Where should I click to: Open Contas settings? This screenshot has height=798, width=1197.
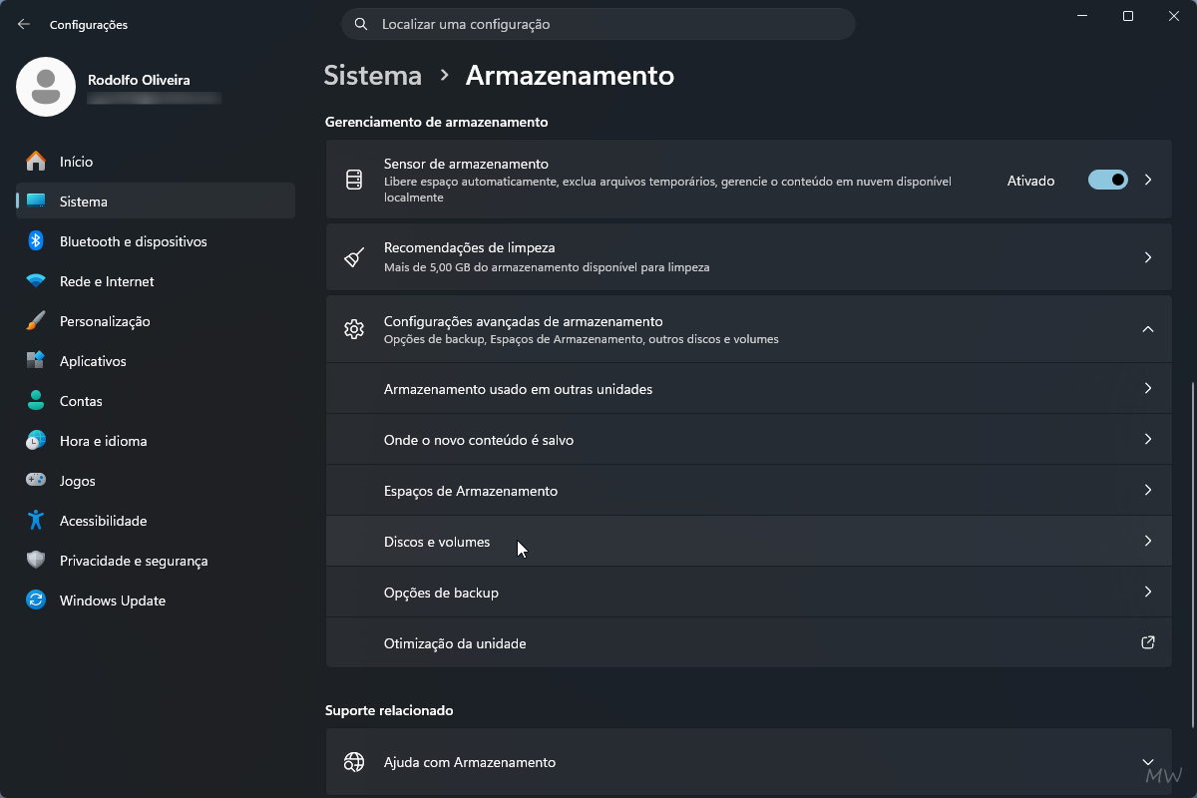[x=156, y=401]
